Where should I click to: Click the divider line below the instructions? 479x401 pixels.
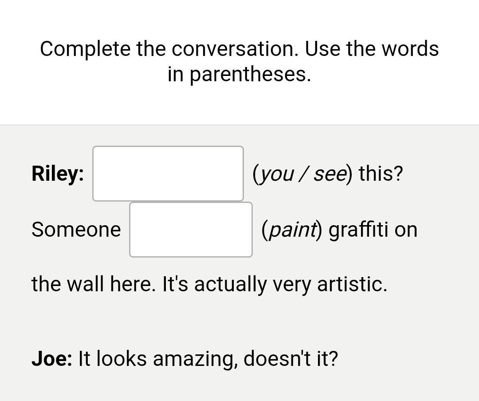[x=239, y=125]
